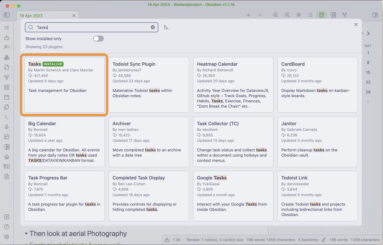Open the Google Tasks plugin card

tap(233, 196)
